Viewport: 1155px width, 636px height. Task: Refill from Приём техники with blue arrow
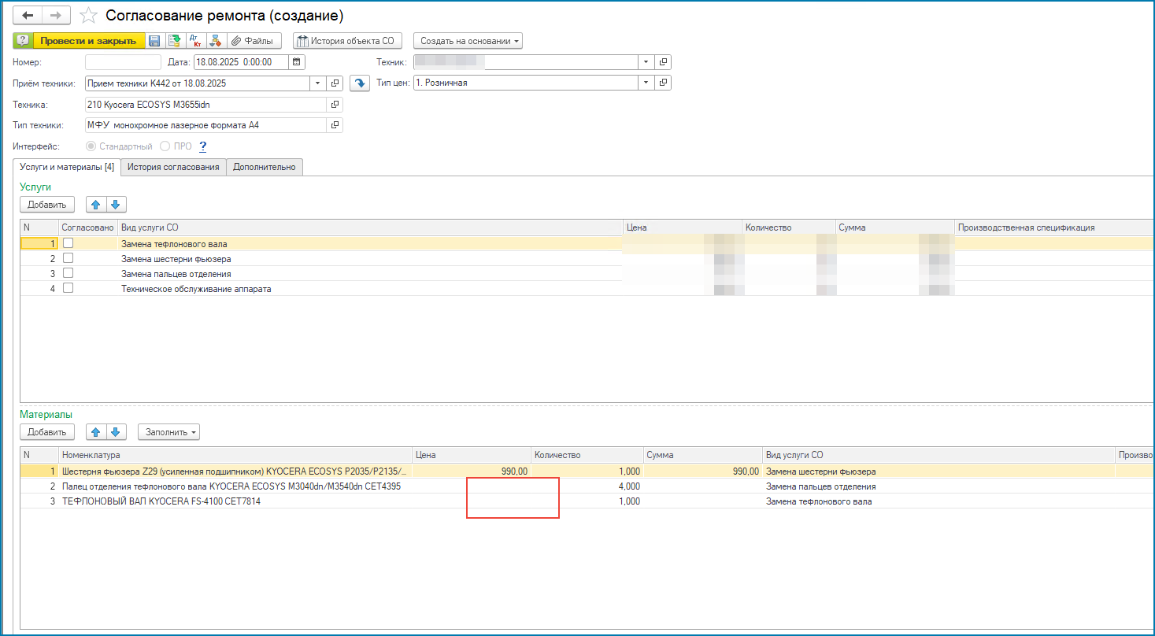pos(359,83)
